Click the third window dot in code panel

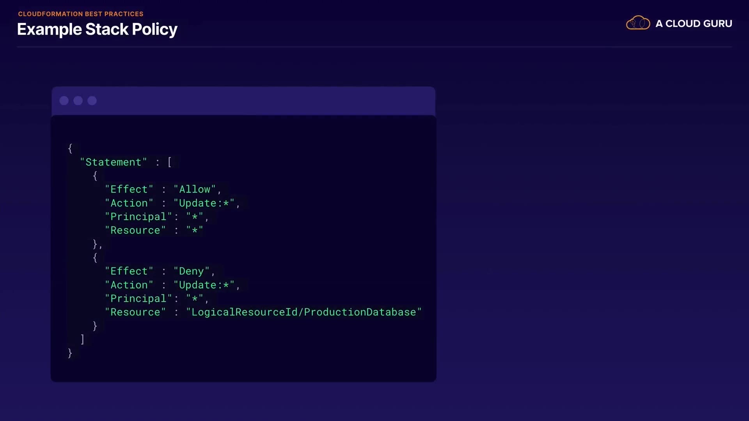92,101
